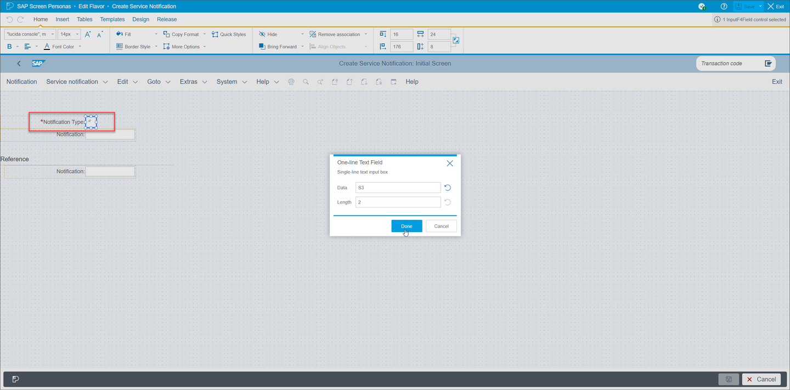Expand the Border Style dropdown arrow
This screenshot has height=390, width=790.
156,47
